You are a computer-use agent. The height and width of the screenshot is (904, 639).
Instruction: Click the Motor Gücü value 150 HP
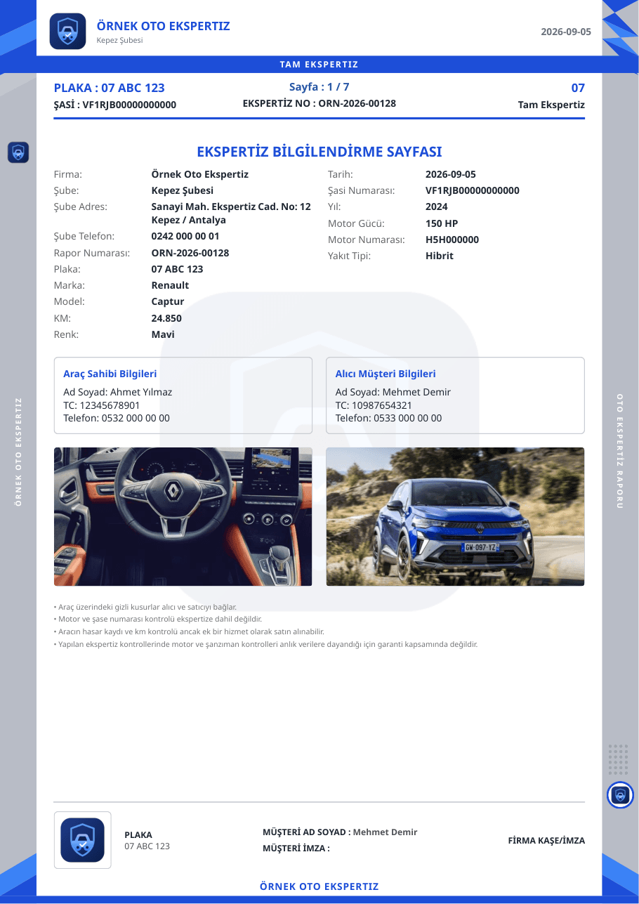pyautogui.click(x=442, y=223)
